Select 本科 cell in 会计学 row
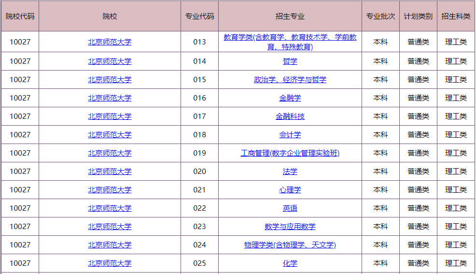476x274 pixels. [x=380, y=135]
